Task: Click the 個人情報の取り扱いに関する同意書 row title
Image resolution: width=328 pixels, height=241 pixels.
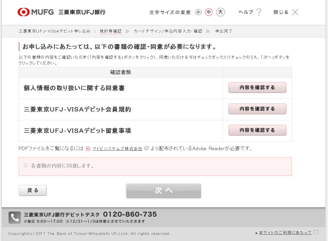Action: click(74, 88)
